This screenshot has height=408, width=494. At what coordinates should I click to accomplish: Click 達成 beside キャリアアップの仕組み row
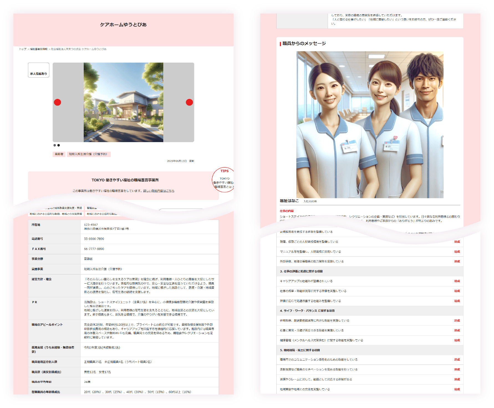tap(457, 281)
